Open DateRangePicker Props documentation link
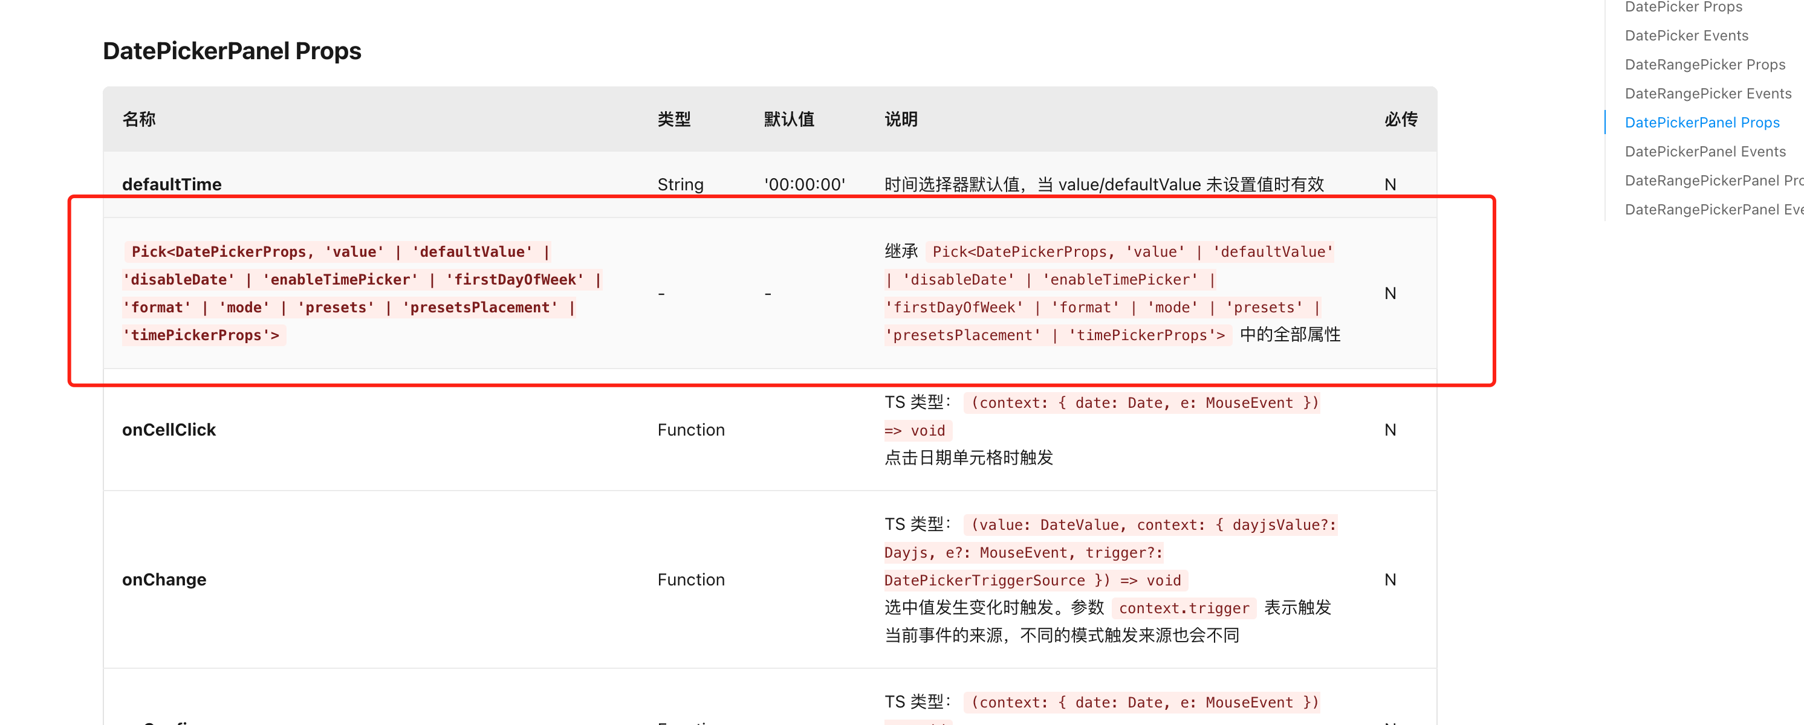This screenshot has height=725, width=1804. [1705, 63]
